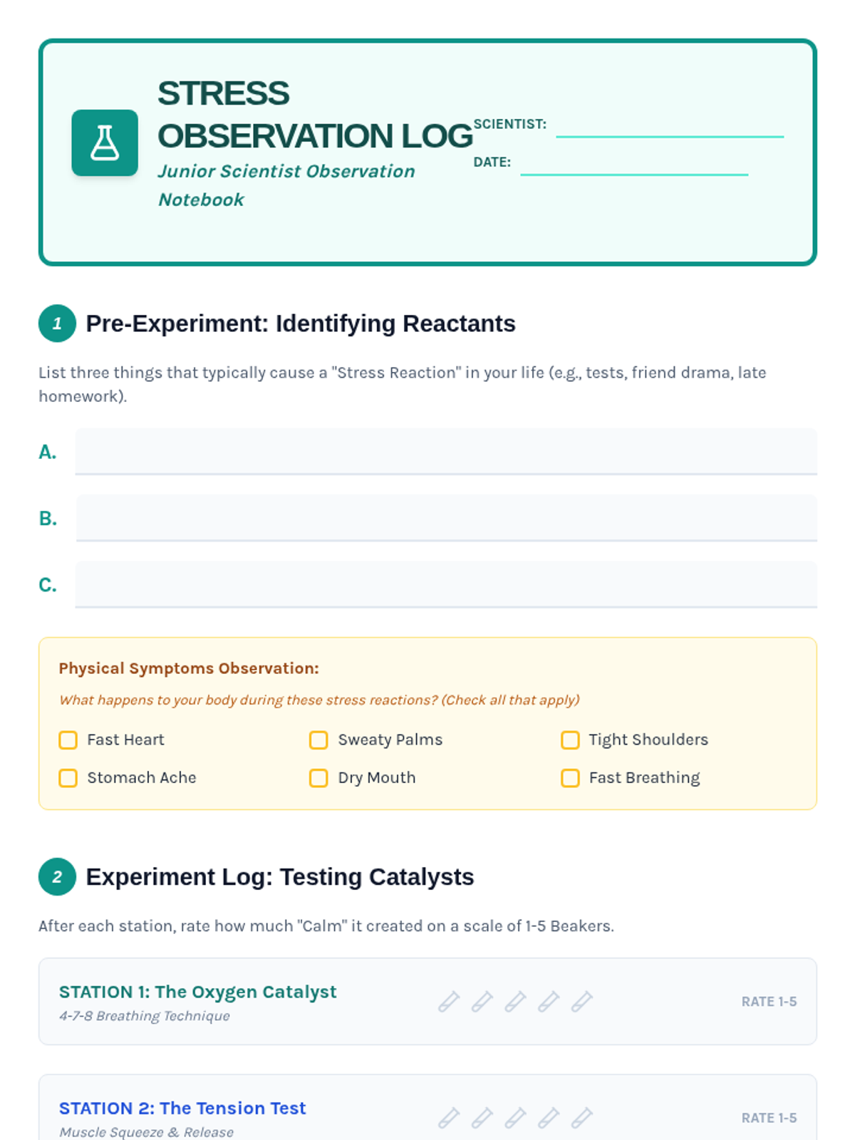Image resolution: width=855 pixels, height=1140 pixels.
Task: Click the section 2 number badge
Action: click(57, 876)
